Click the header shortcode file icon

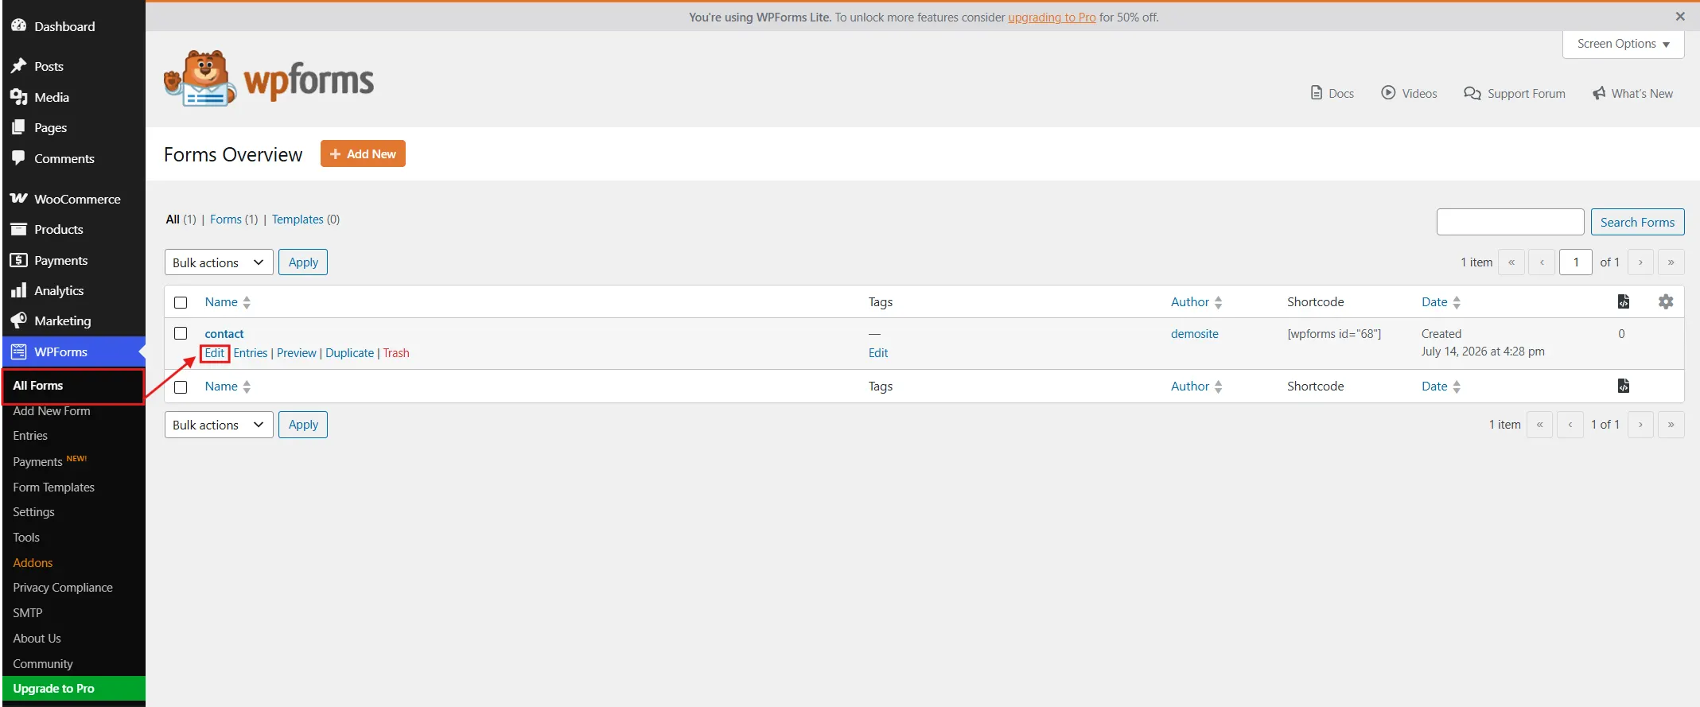pyautogui.click(x=1624, y=301)
